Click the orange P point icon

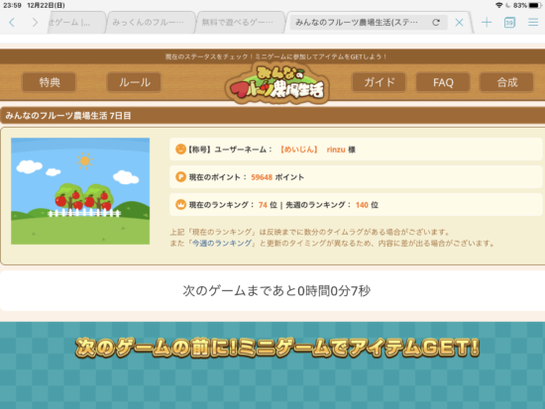(x=180, y=177)
